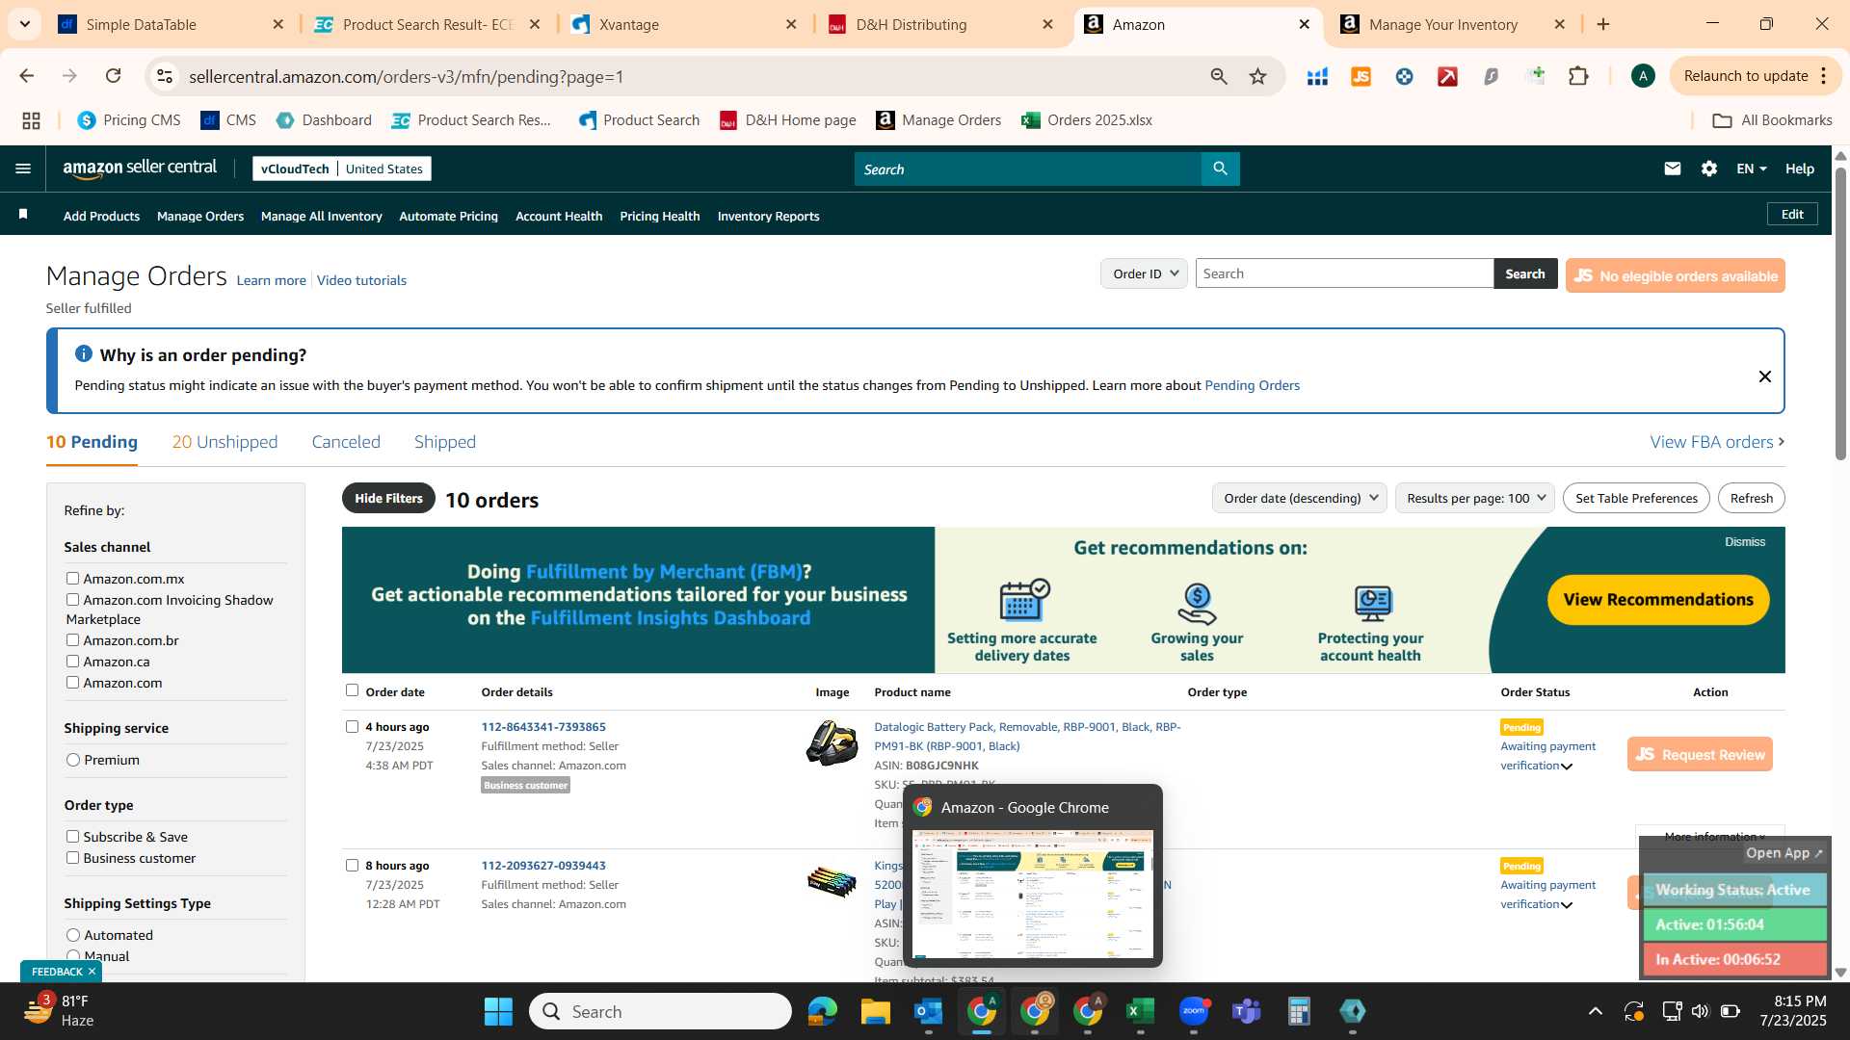Screen dimensions: 1850x1040
Task: Click the Datalogic battery pack product thumbnail
Action: (x=832, y=742)
